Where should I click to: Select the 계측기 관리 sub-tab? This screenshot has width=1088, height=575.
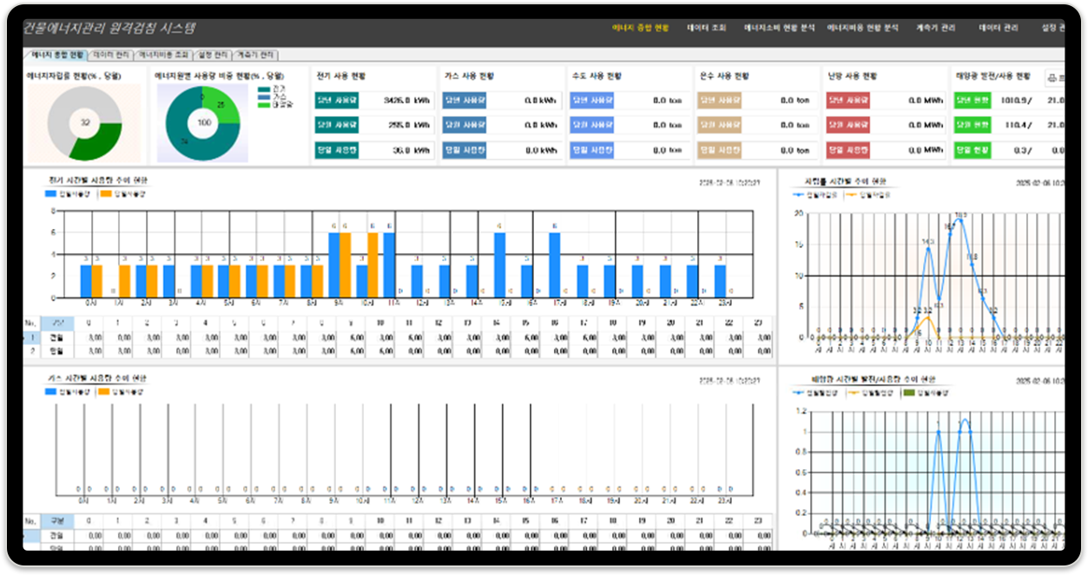tap(256, 55)
